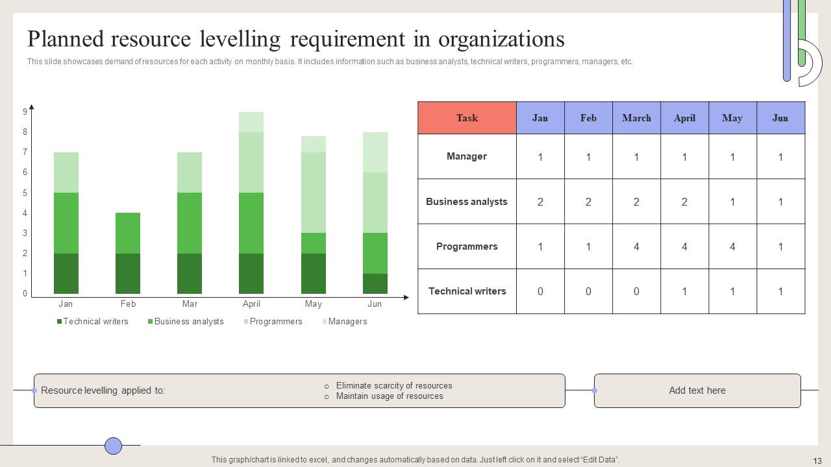Screen dimensions: 831x467
Task: Click the Programmers row label in the table
Action: pos(467,246)
